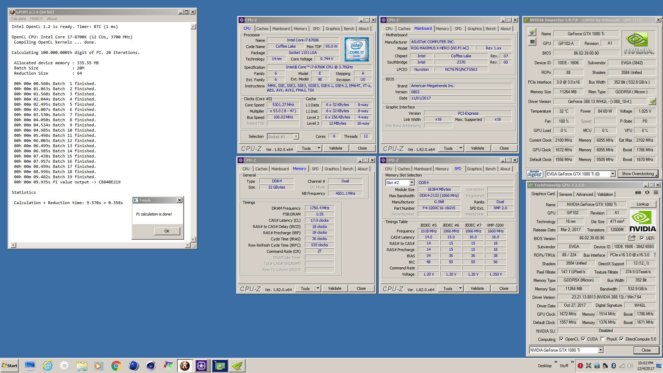Click the NVIDIA logo in GPU-Z
This screenshot has height=373, width=663.
tap(642, 221)
